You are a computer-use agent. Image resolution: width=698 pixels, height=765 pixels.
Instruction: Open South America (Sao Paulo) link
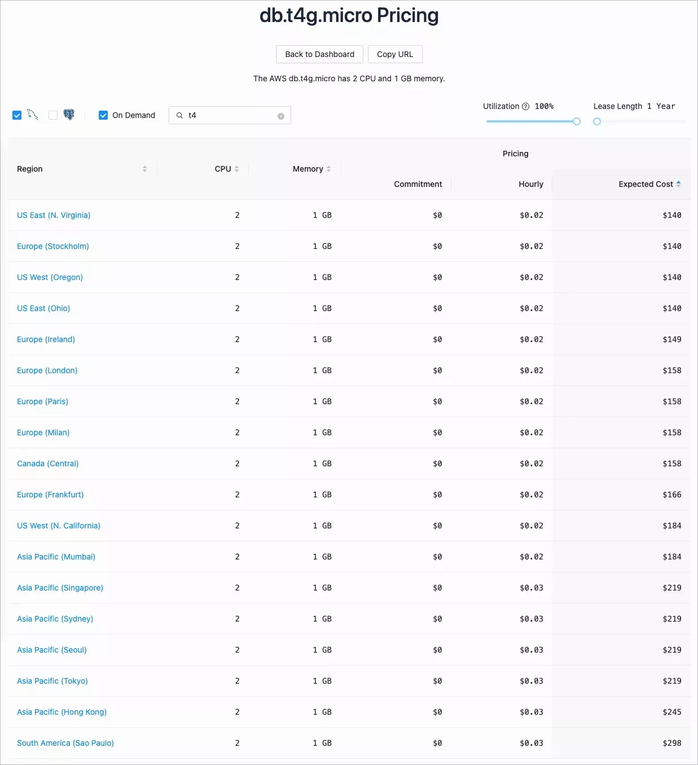[x=65, y=743]
